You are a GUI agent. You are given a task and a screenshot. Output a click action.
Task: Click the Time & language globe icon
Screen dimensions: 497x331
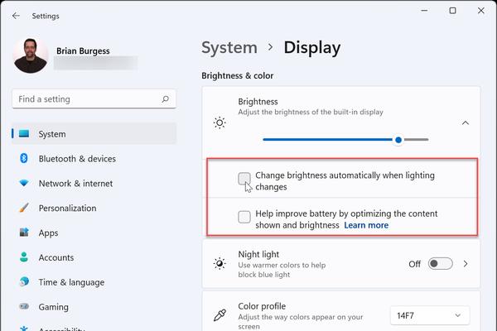coord(24,281)
